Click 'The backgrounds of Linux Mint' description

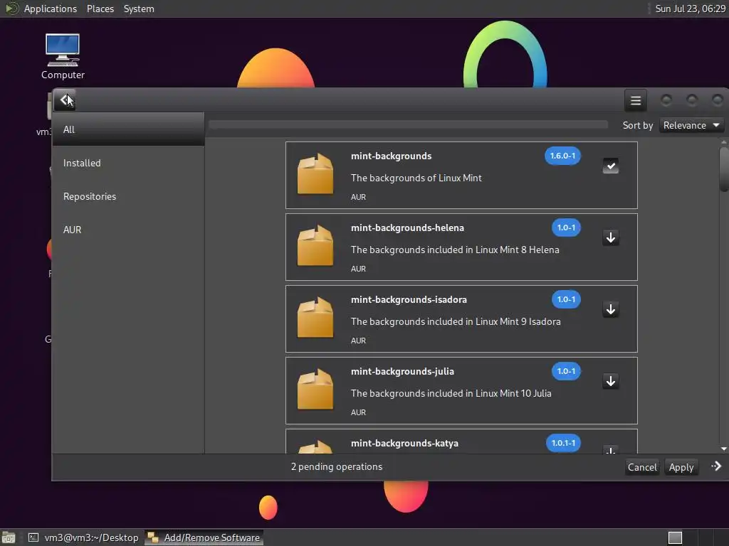416,178
